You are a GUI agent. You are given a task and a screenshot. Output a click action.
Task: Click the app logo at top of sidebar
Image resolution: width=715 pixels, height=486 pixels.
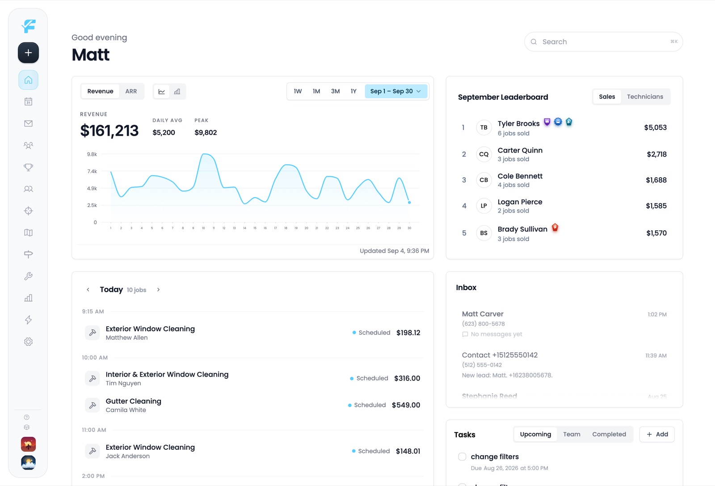(28, 26)
